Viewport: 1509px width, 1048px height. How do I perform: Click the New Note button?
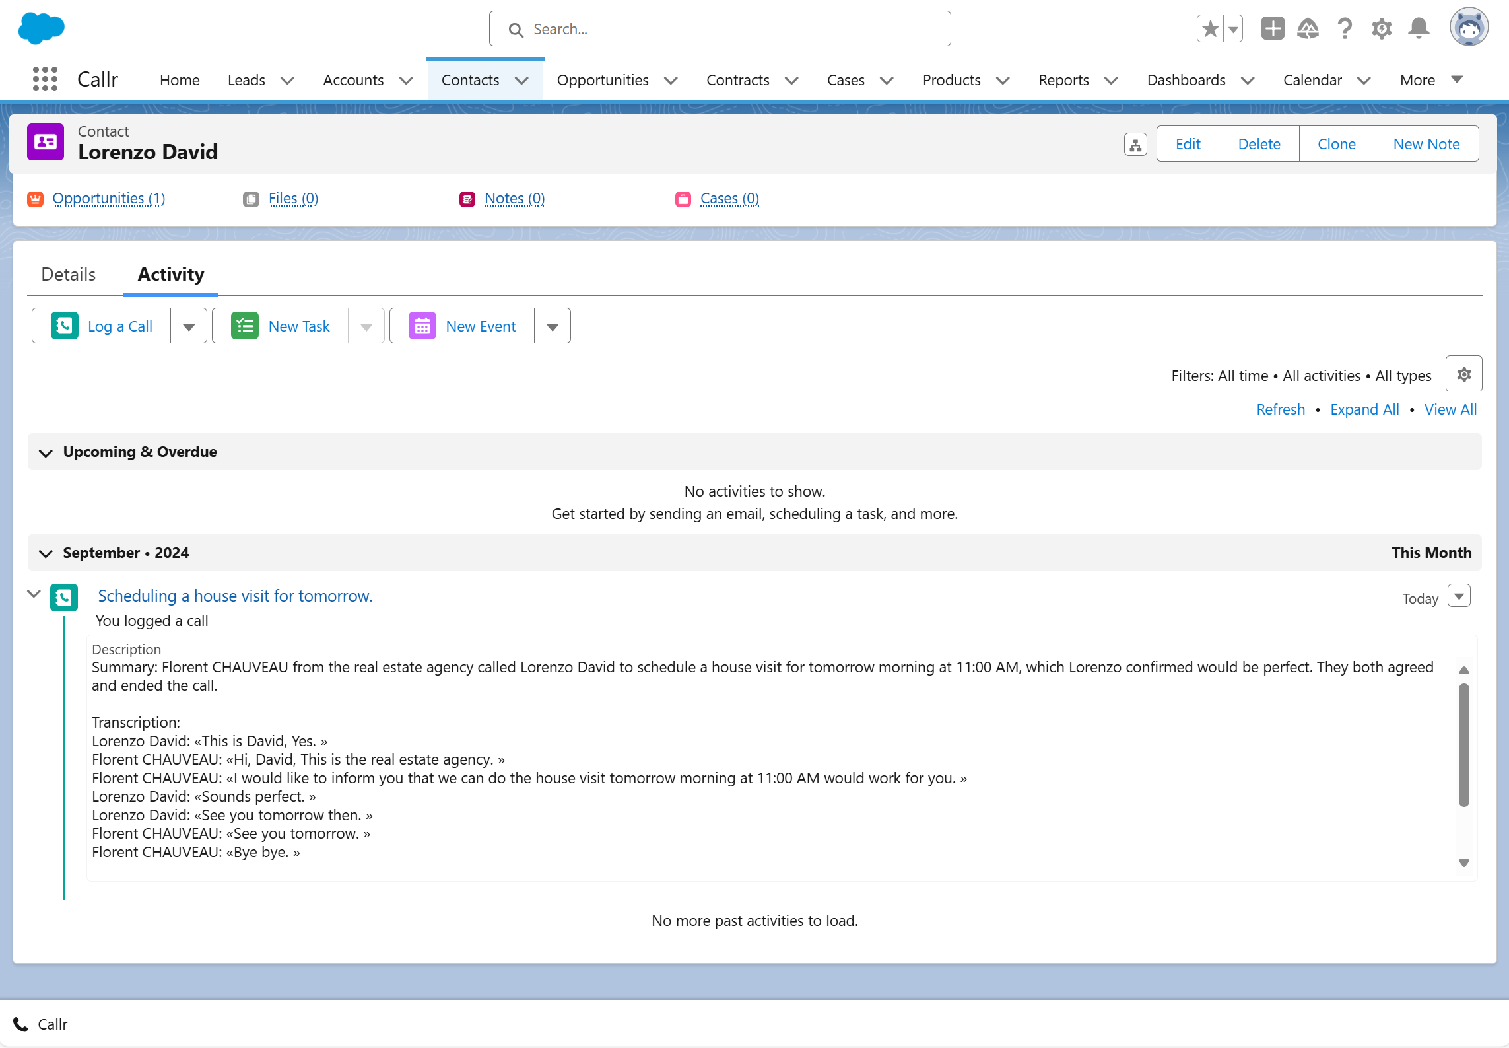(1426, 145)
